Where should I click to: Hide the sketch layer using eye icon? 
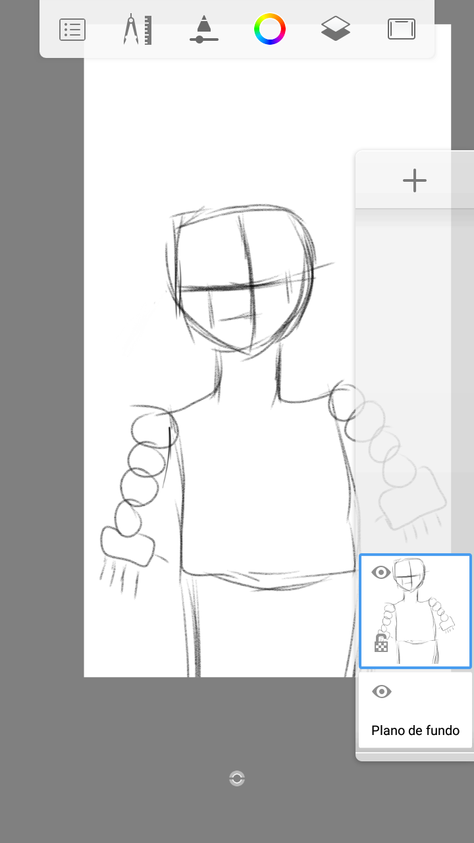point(381,572)
